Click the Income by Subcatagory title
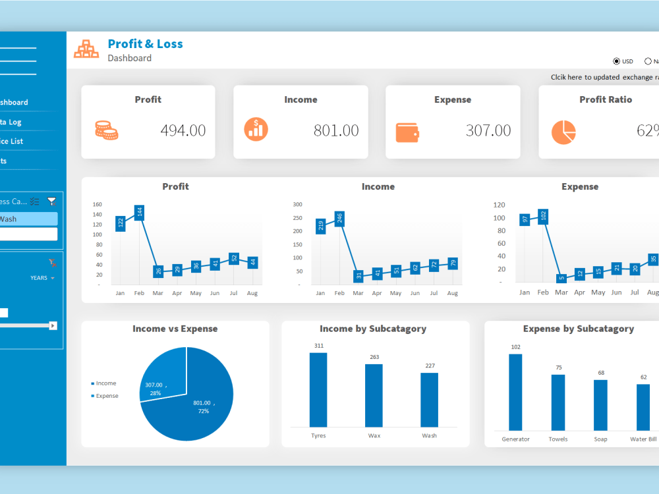The image size is (659, 494). click(373, 329)
